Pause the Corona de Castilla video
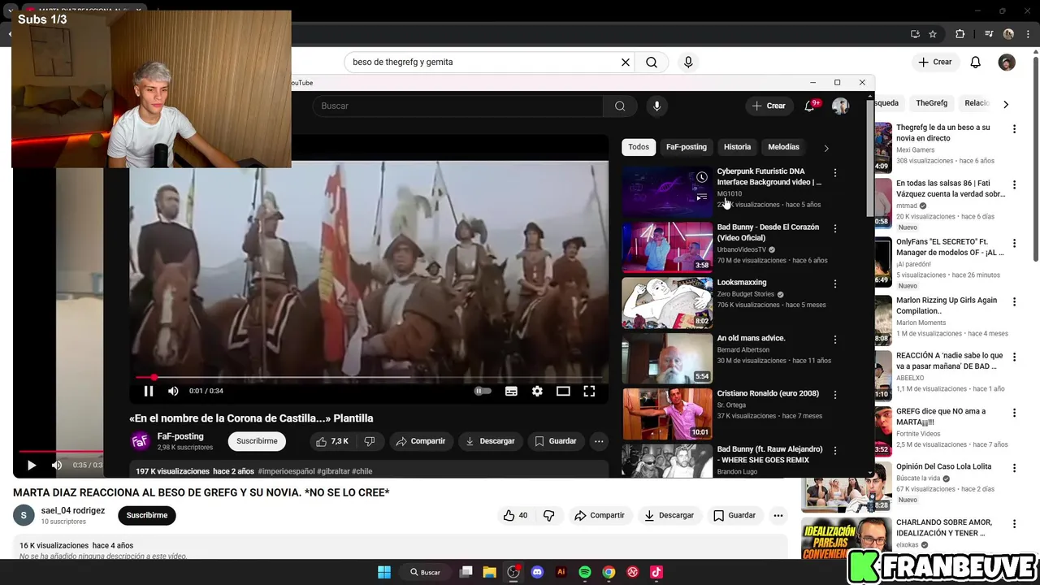 pos(149,391)
